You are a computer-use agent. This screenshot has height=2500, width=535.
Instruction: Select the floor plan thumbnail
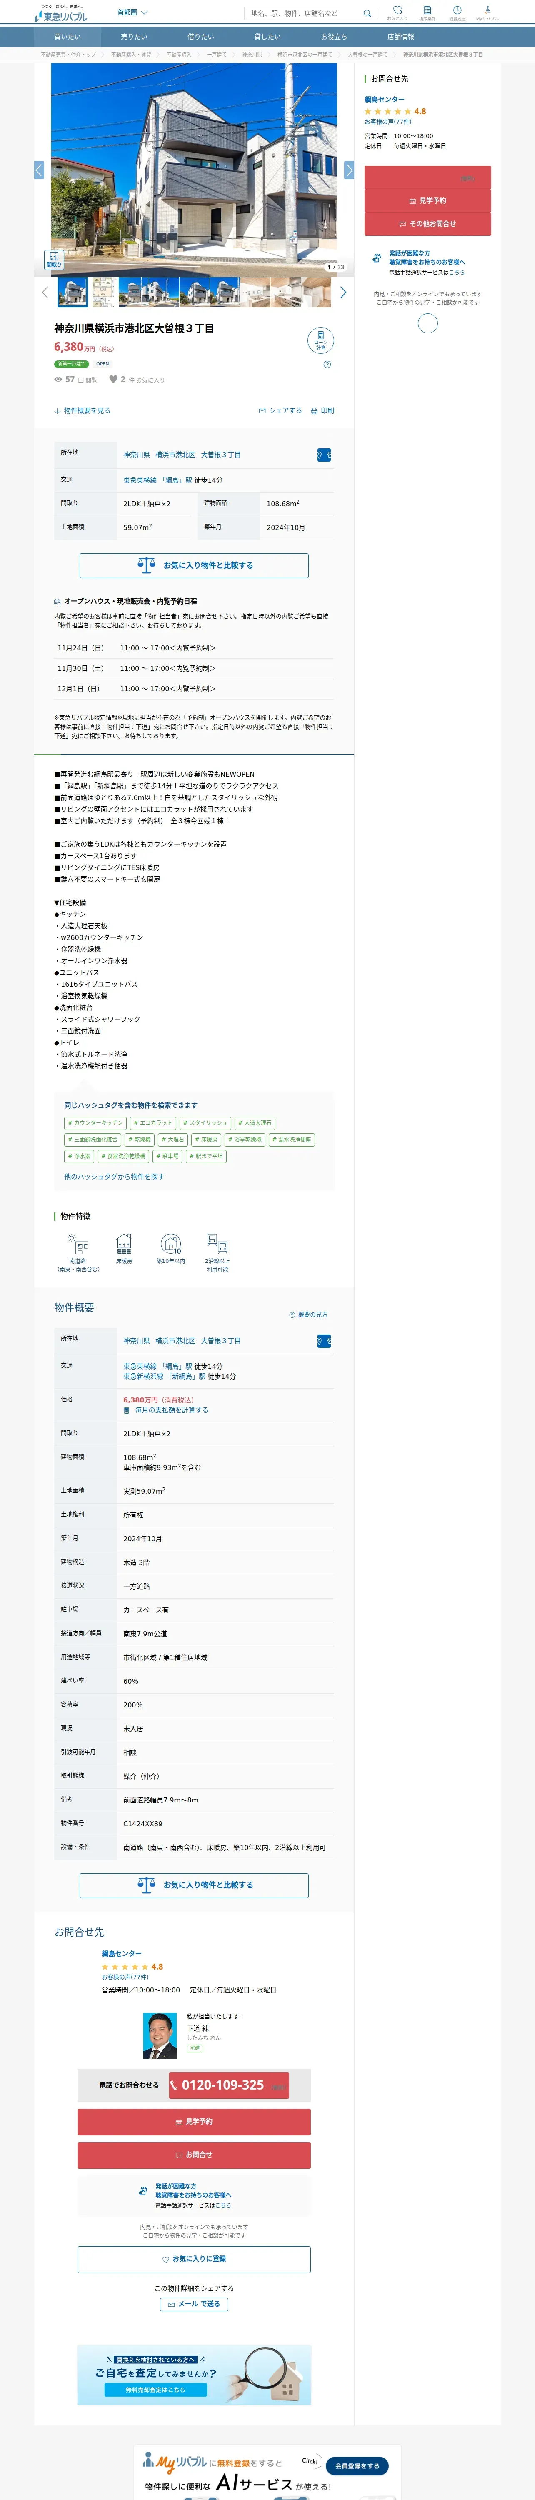pyautogui.click(x=103, y=292)
